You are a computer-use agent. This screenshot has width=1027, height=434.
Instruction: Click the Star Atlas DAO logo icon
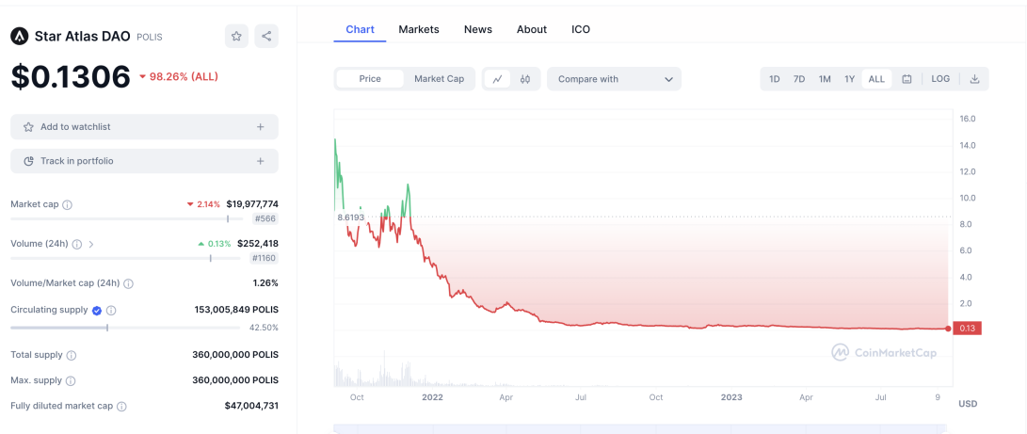(x=19, y=37)
